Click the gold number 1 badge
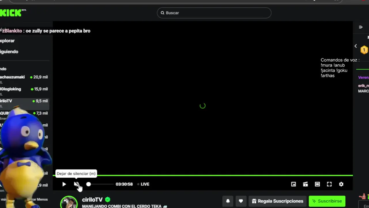This screenshot has height=208, width=369. [x=364, y=50]
